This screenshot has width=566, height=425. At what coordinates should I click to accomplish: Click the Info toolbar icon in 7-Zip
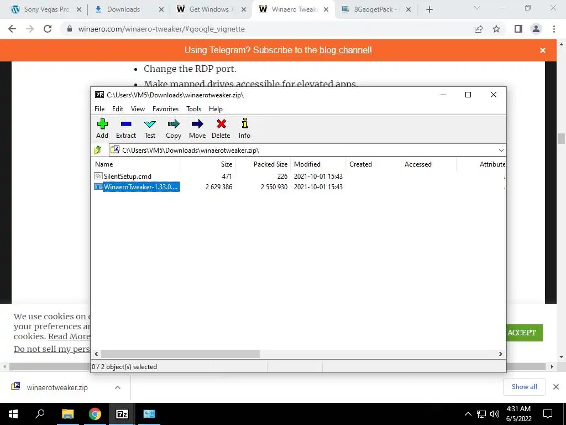244,123
